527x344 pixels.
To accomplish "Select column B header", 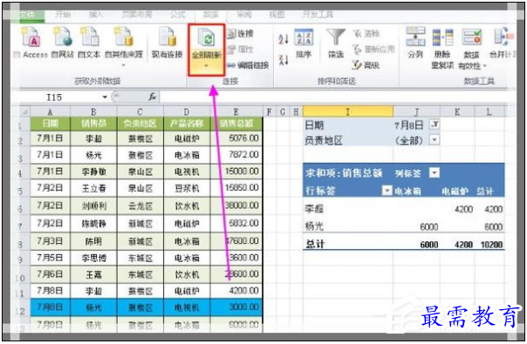I will click(93, 111).
